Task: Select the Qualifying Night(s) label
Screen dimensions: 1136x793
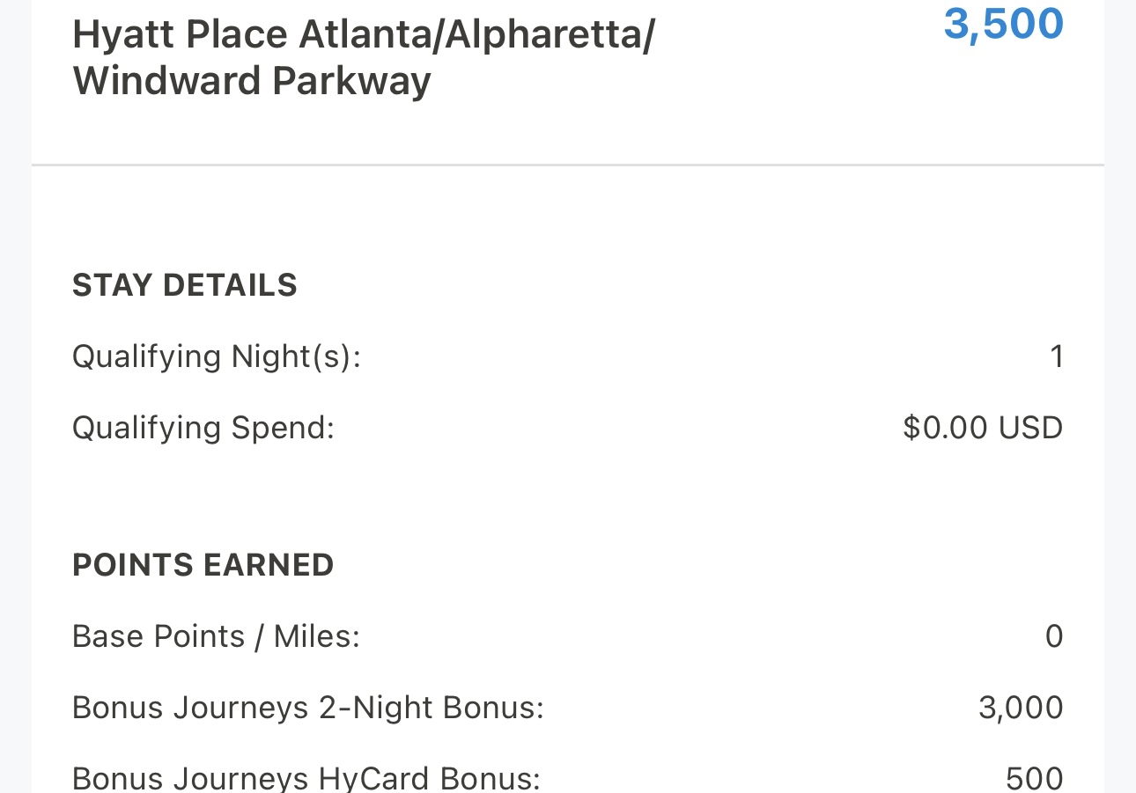Action: (x=217, y=357)
